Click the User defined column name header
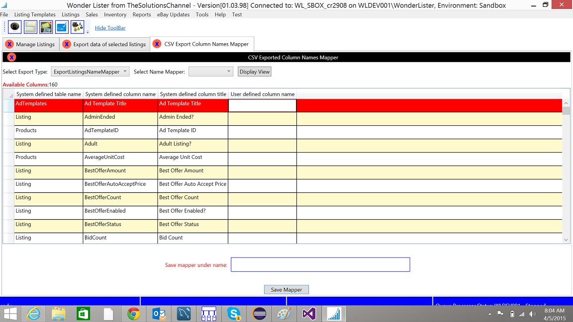This screenshot has width=573, height=322. pos(263,94)
